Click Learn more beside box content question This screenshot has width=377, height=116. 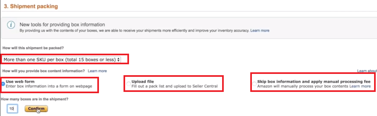(97, 71)
